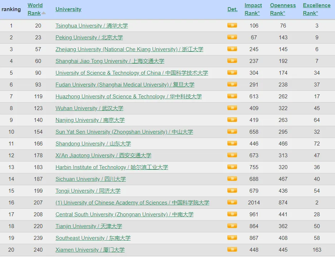Screen dimensions: 335x257
Task: Visit Southeast University link
Action: [x=93, y=238]
